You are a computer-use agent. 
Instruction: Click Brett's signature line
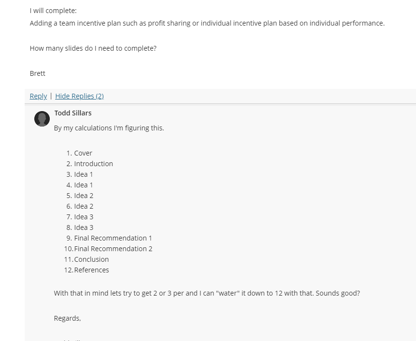point(37,73)
